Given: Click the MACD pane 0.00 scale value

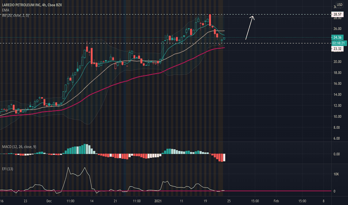Looking at the screenshot, I should 336,154.
